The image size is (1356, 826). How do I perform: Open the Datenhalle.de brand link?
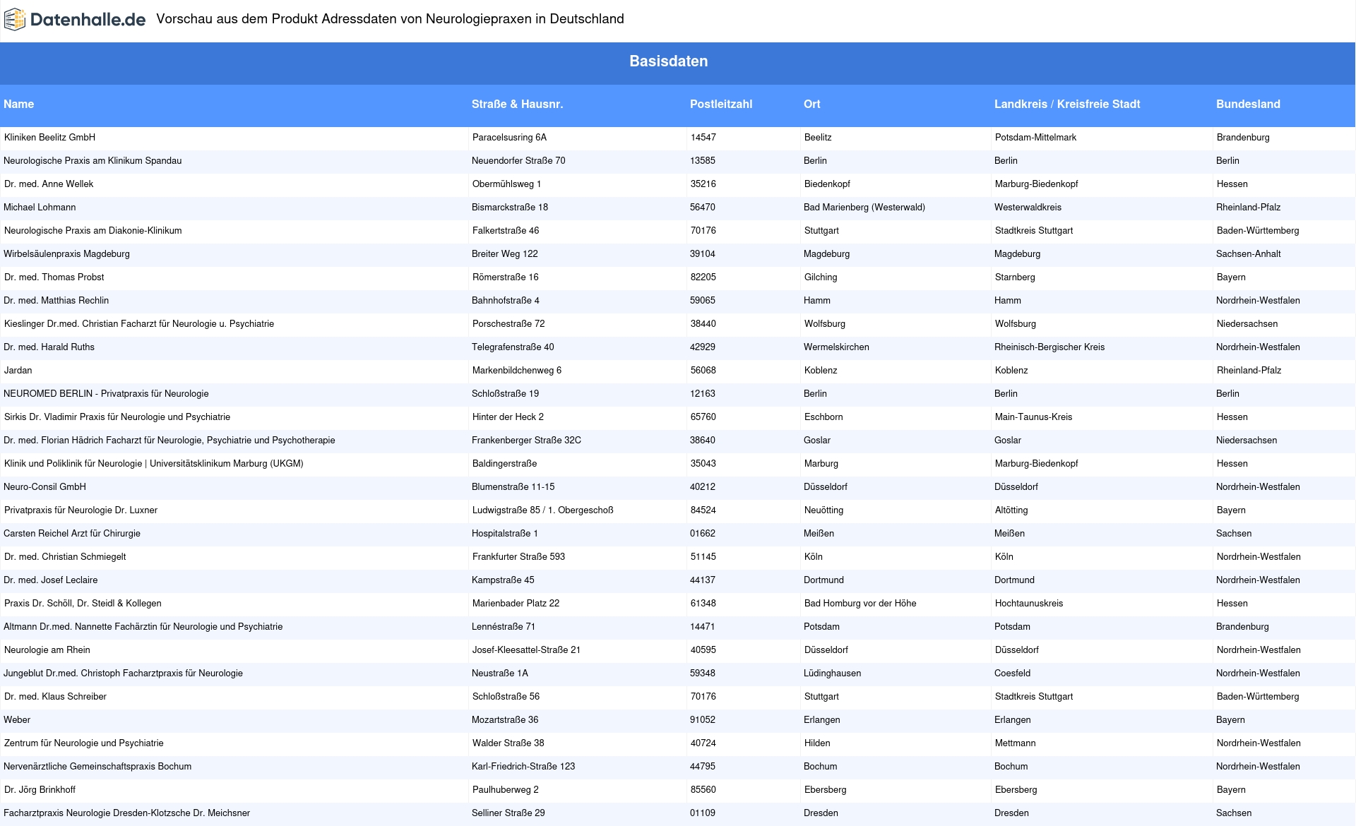[88, 20]
